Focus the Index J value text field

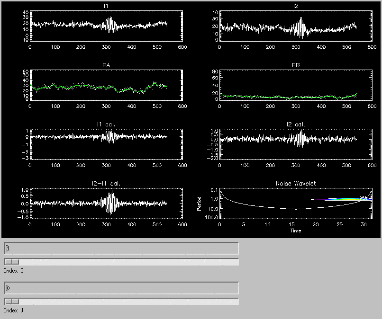pos(121,288)
